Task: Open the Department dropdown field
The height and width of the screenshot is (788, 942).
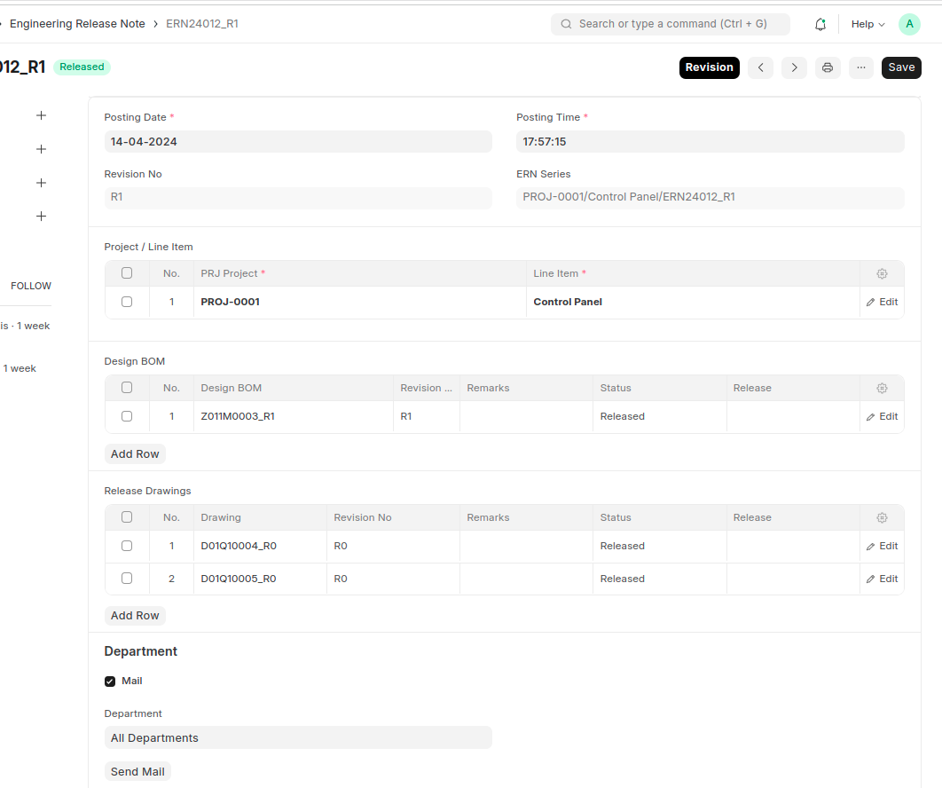Action: [x=297, y=737]
